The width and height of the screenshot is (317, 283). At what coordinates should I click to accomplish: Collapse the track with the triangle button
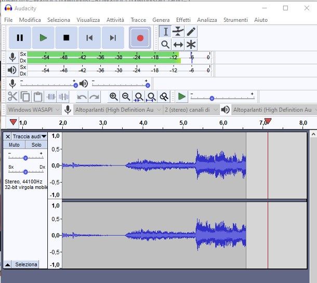(8, 264)
